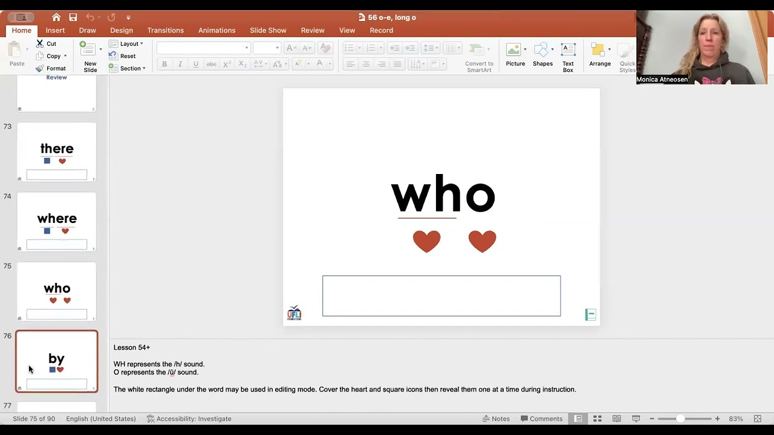This screenshot has width=774, height=435.
Task: Pick the Format painter brush
Action: [40, 68]
